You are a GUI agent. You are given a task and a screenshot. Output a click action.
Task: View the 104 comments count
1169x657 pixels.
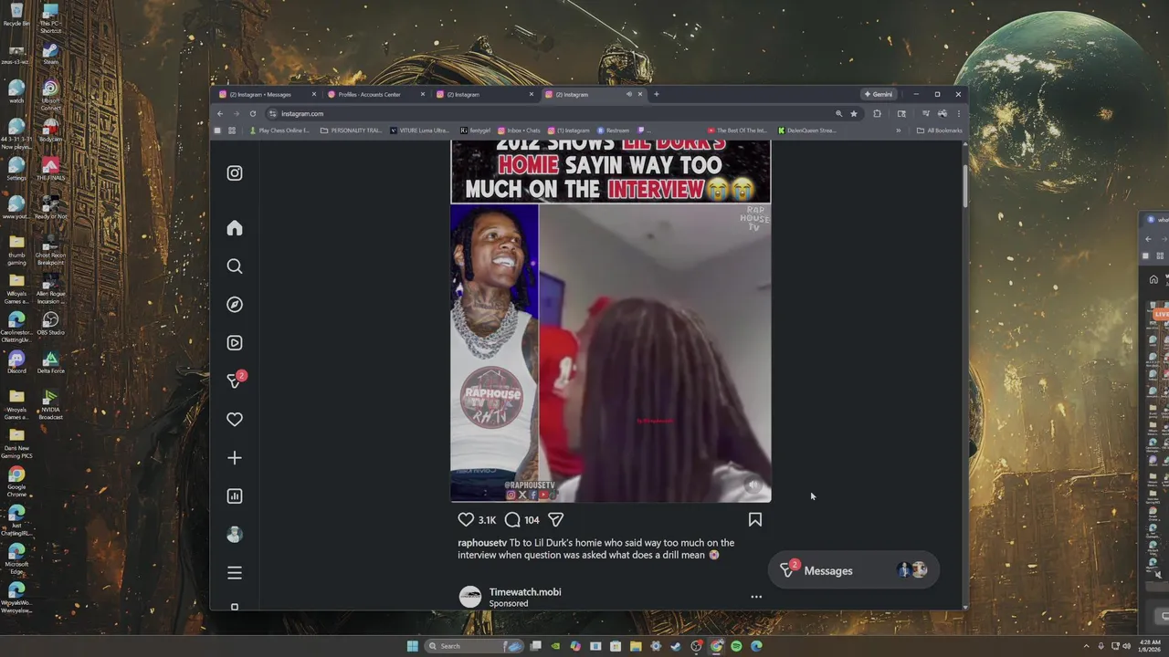pos(532,520)
